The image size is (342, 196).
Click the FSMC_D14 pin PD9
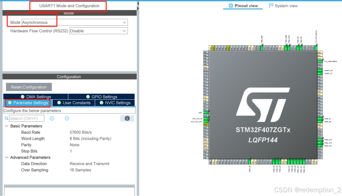[320, 143]
